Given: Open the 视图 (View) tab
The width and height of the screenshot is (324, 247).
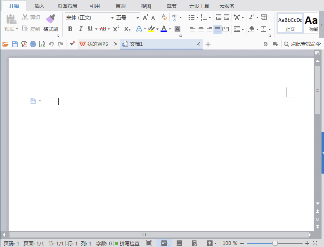Looking at the screenshot, I should 146,6.
